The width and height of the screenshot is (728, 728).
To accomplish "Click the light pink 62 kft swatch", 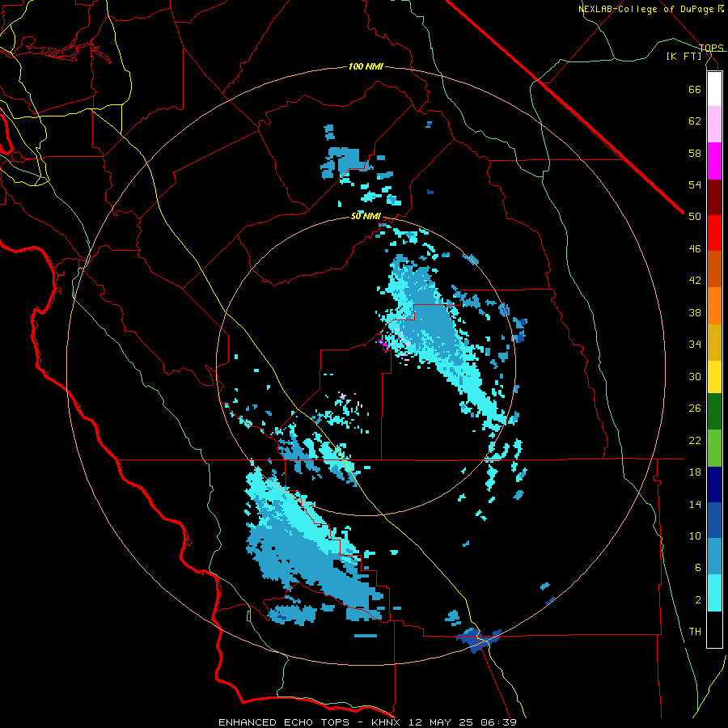I will 714,125.
